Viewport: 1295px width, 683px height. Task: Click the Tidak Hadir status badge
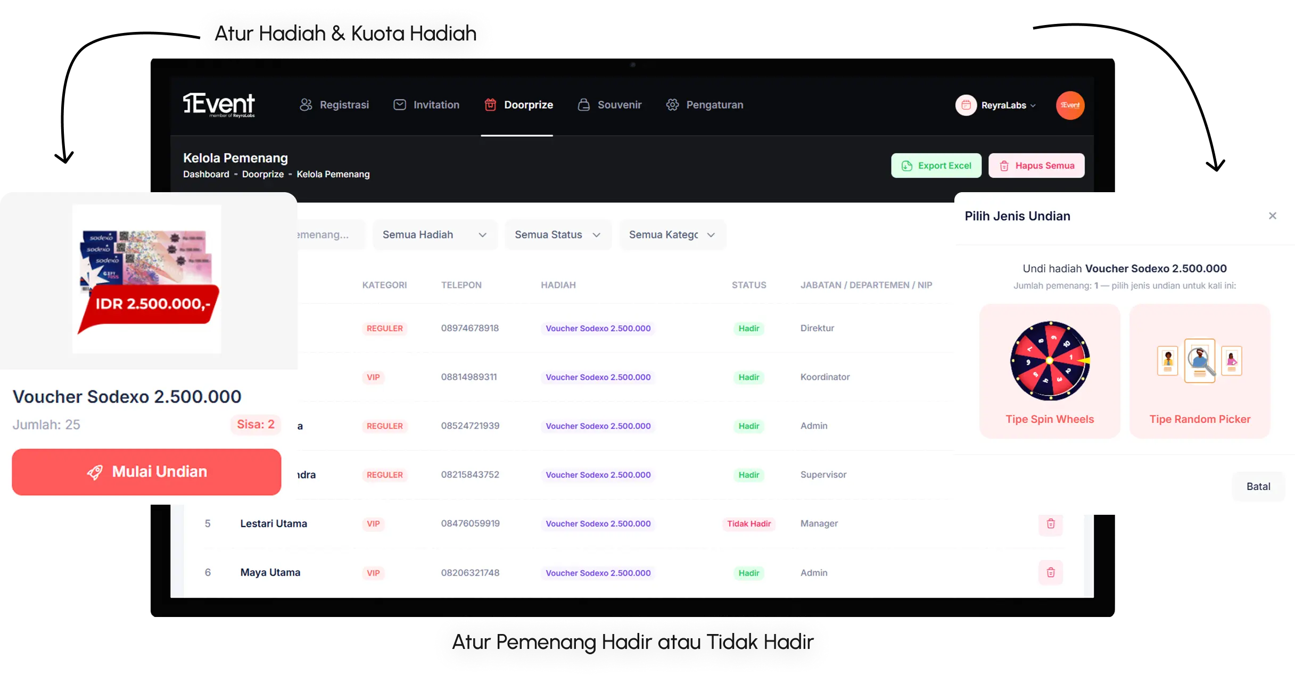[749, 524]
